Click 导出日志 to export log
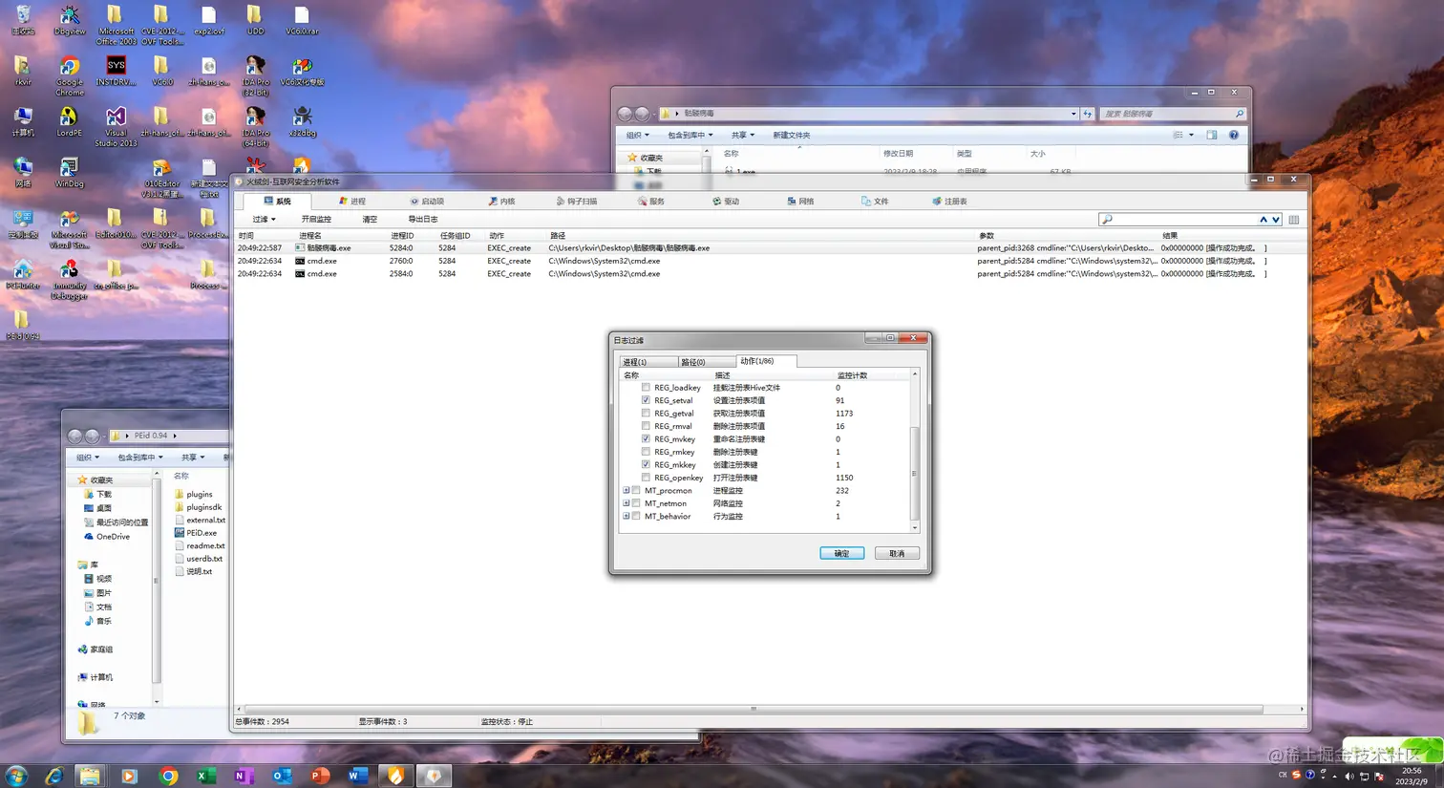The width and height of the screenshot is (1444, 788). (423, 220)
